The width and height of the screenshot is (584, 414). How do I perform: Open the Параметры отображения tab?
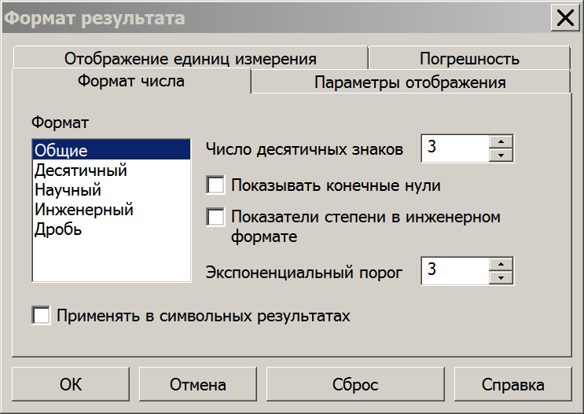(x=410, y=82)
